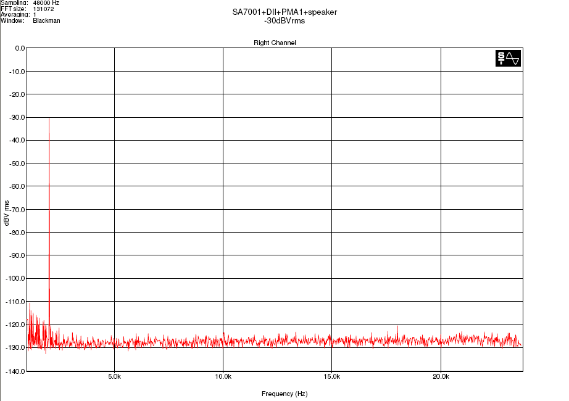Viewport: 569px width, 401px height.
Task: Click the '-60.0' amplitude tick label
Action: click(x=17, y=186)
